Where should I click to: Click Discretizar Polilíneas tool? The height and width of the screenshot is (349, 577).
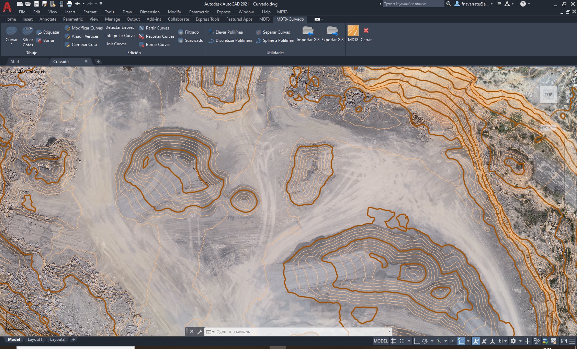[x=230, y=40]
